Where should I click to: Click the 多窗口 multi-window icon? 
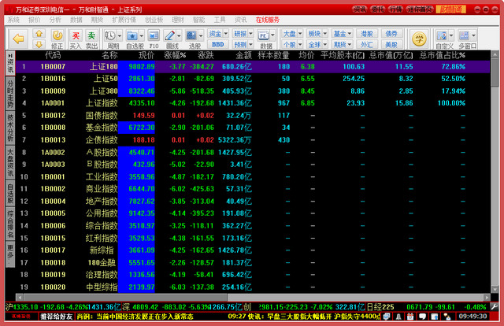pyautogui.click(x=464, y=35)
